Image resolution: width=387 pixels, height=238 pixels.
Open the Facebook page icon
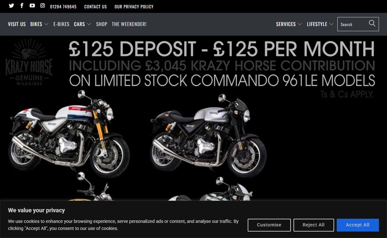coord(22,5)
